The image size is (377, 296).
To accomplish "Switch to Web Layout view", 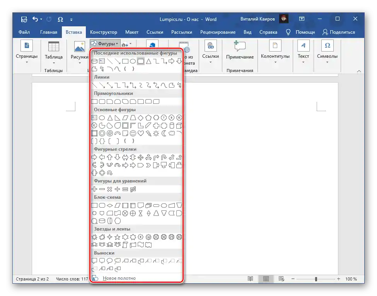I will 281,279.
